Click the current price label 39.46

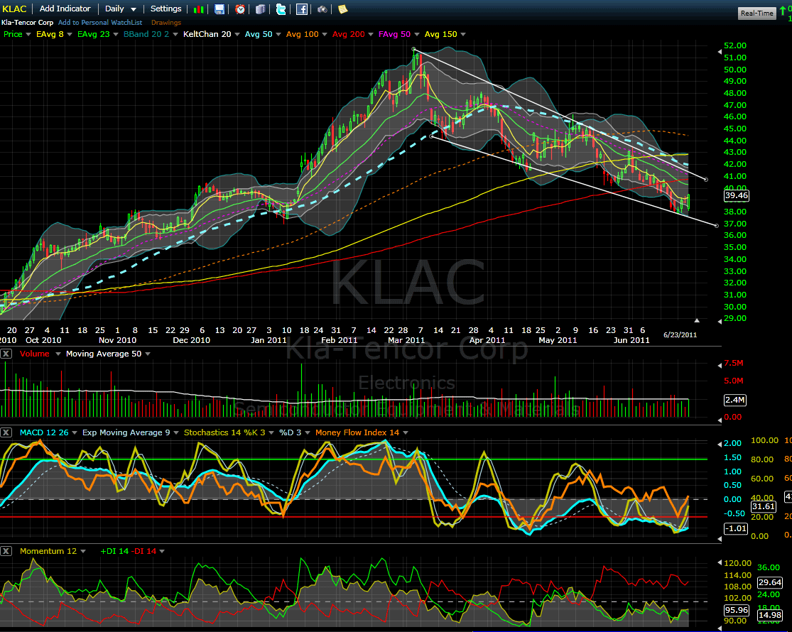[x=737, y=196]
